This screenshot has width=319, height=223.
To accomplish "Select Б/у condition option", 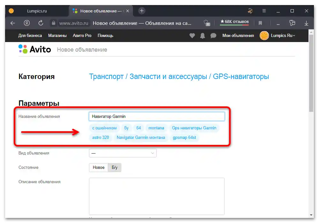I will point(115,168).
